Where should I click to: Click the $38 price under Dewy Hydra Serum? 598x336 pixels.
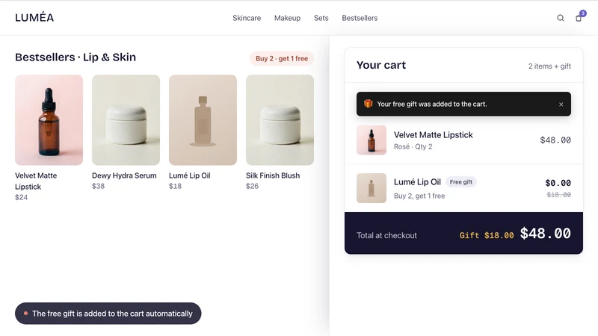click(98, 186)
